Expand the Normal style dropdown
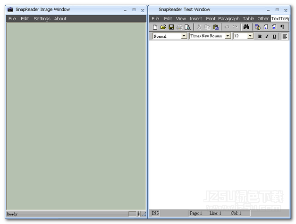296x224 pixels. pyautogui.click(x=184, y=36)
